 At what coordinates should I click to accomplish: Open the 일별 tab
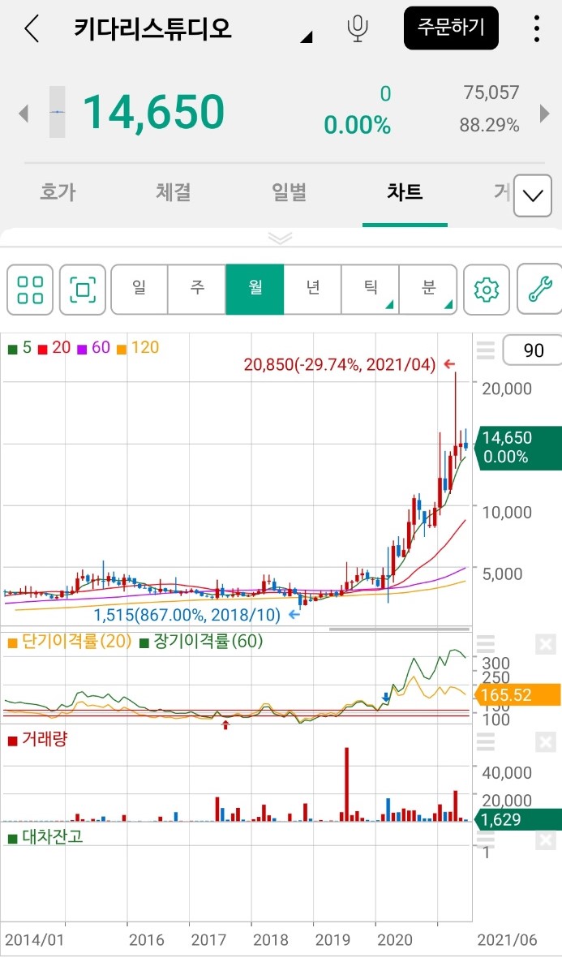(289, 192)
